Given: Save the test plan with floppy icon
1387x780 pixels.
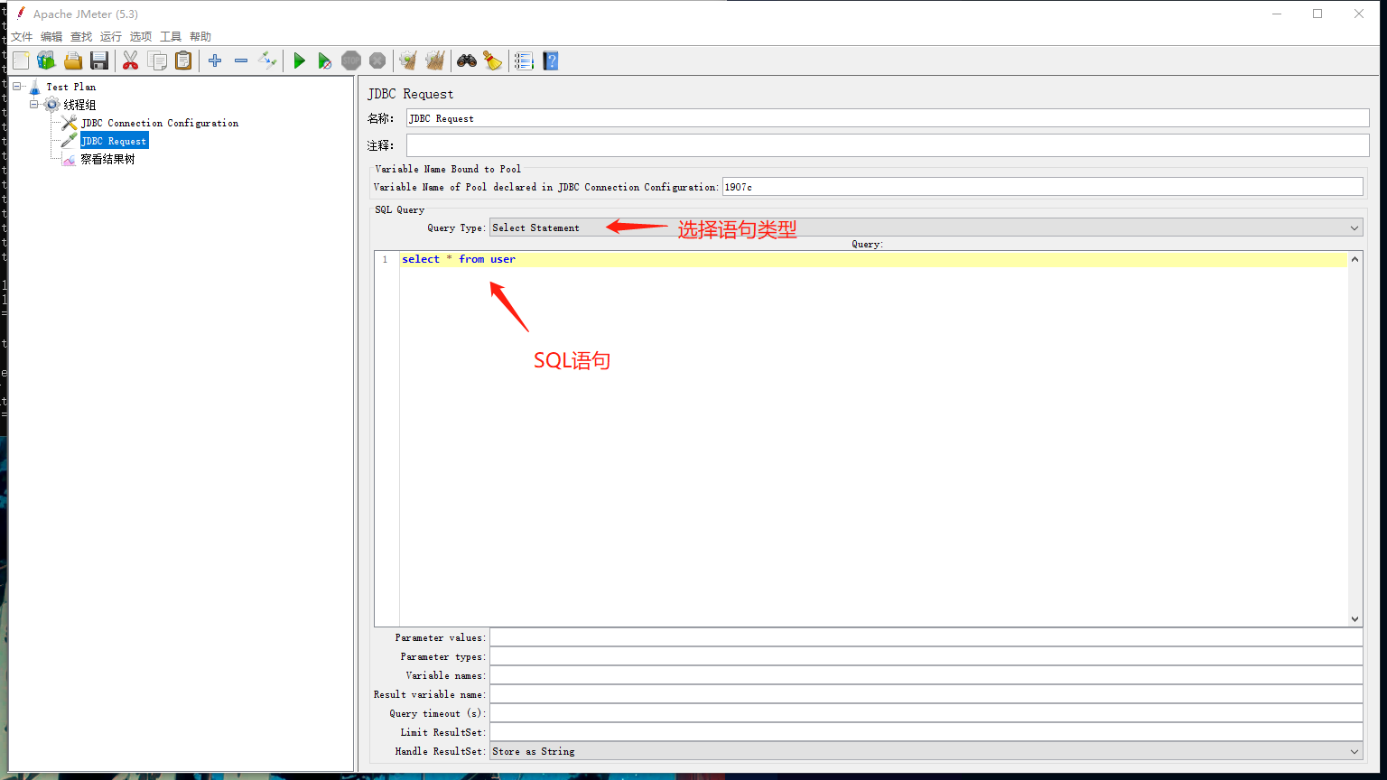Looking at the screenshot, I should [x=99, y=60].
